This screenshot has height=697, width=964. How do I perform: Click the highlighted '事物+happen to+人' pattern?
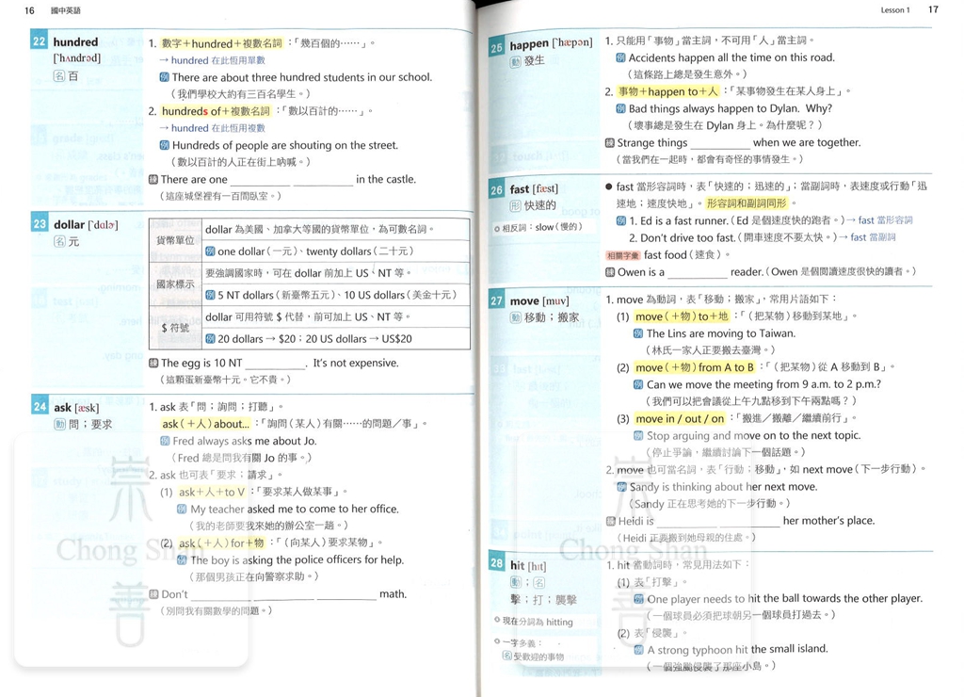668,91
